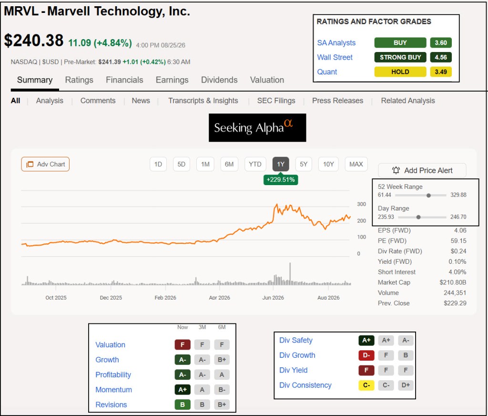
Task: Select the YTD chart range
Action: pos(255,164)
